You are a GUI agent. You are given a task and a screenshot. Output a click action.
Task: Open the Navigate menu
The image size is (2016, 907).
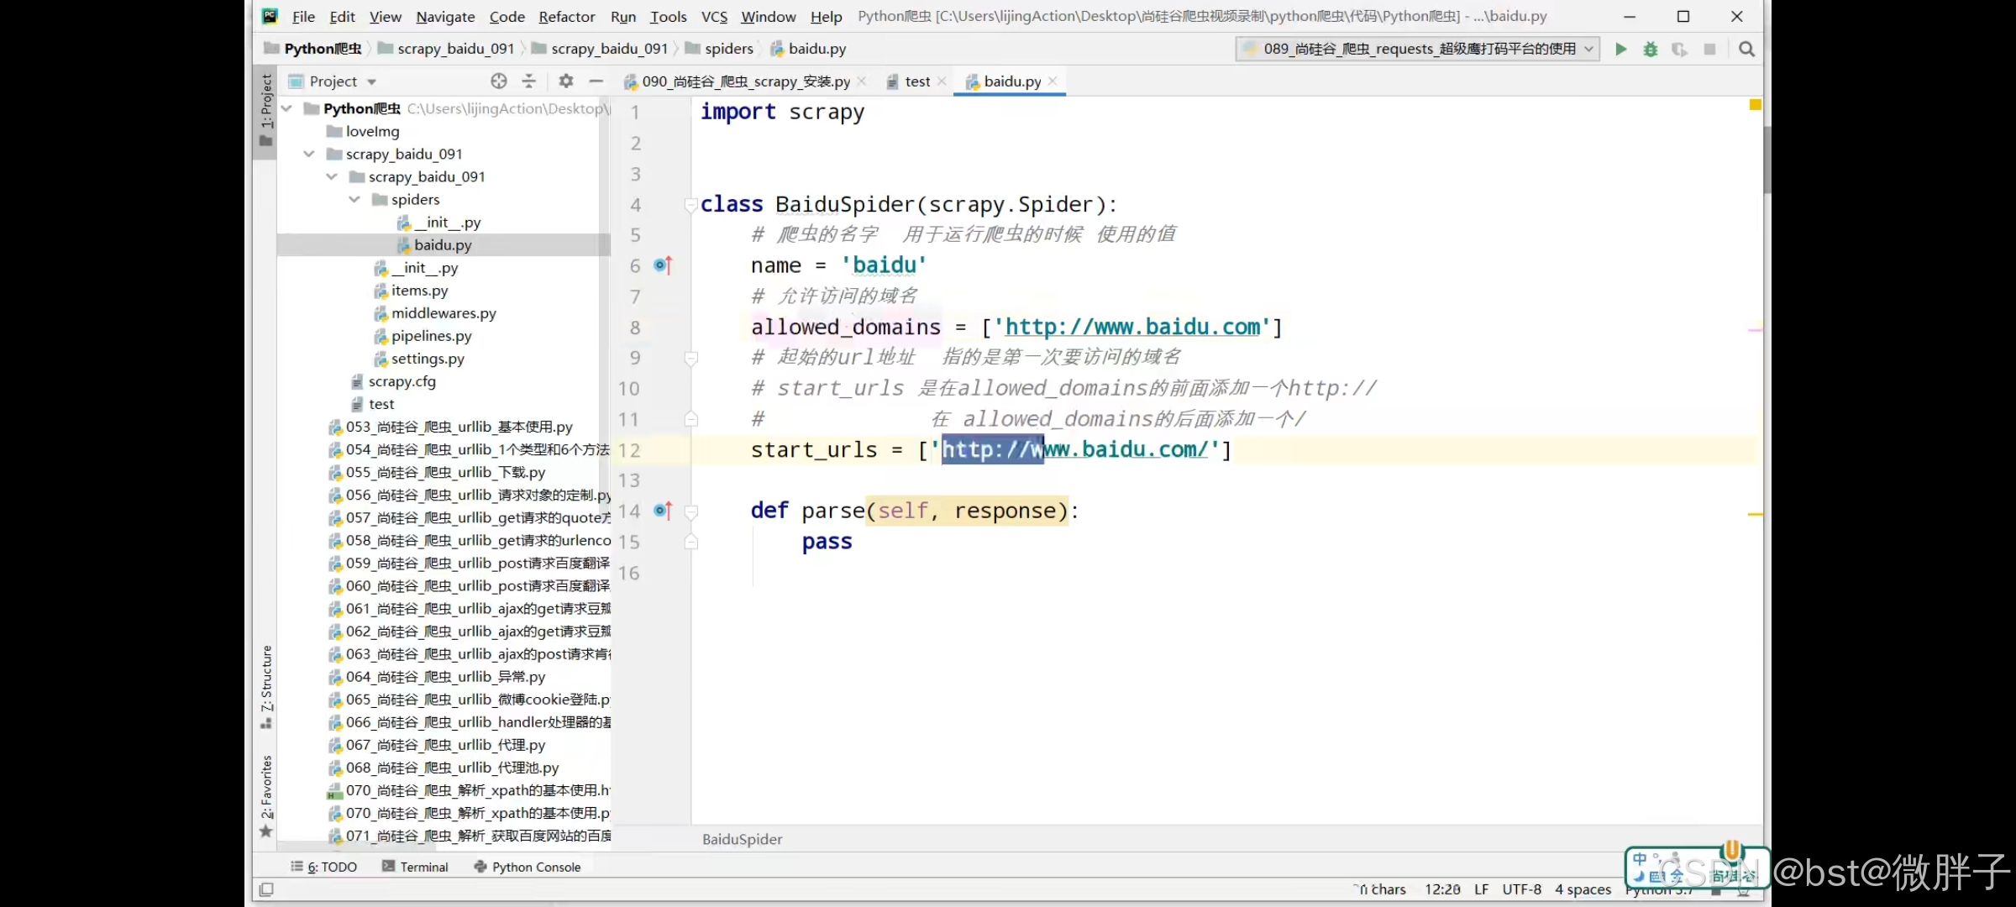(x=445, y=17)
